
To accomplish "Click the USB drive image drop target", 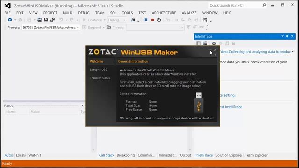I will (x=199, y=103).
